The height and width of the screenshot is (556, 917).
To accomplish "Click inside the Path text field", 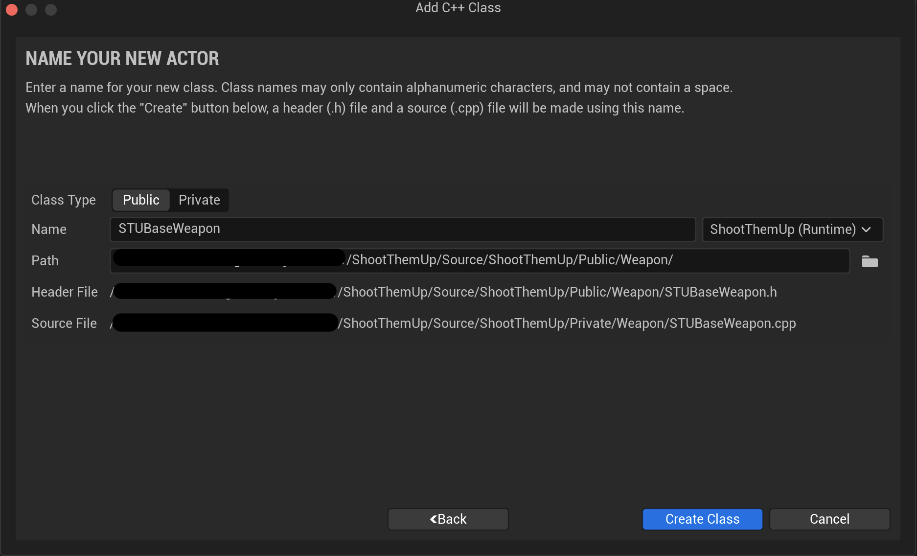I will click(x=480, y=261).
